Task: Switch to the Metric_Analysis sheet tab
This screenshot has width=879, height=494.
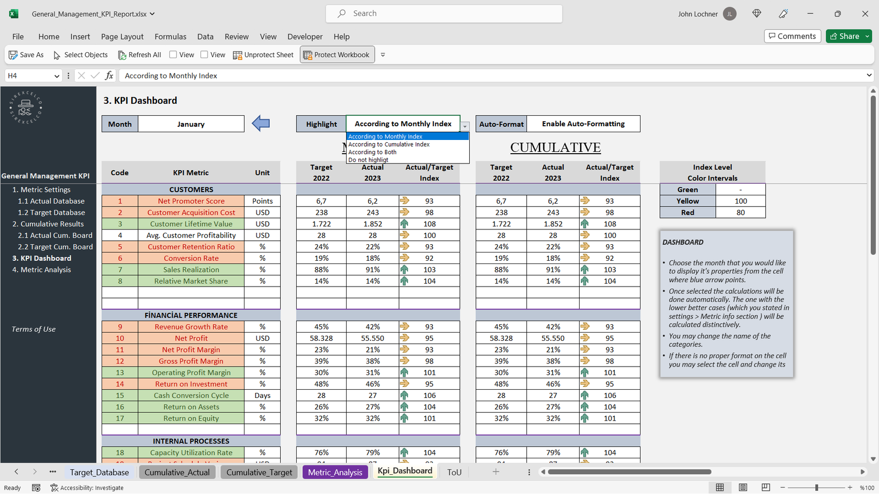Action: click(x=335, y=472)
